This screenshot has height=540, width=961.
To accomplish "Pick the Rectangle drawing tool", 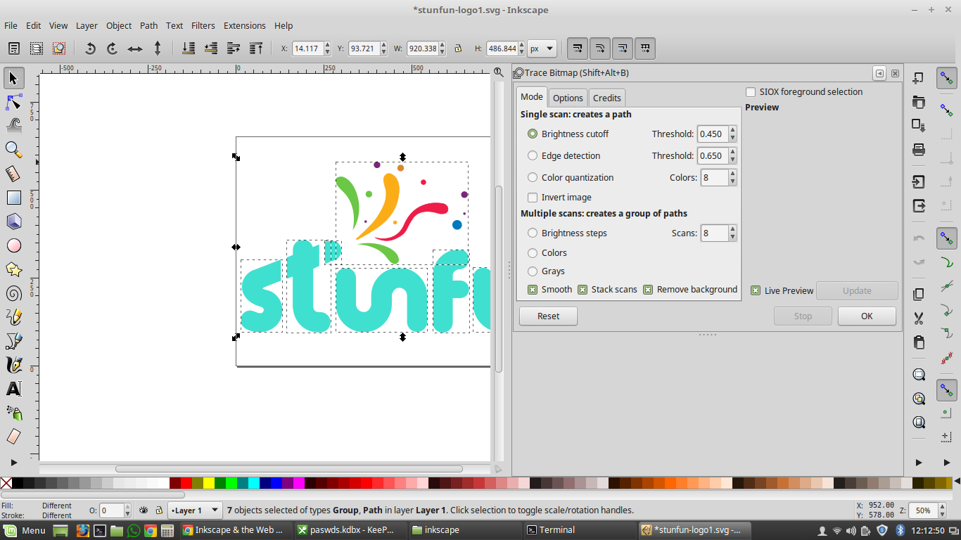I will (x=14, y=198).
